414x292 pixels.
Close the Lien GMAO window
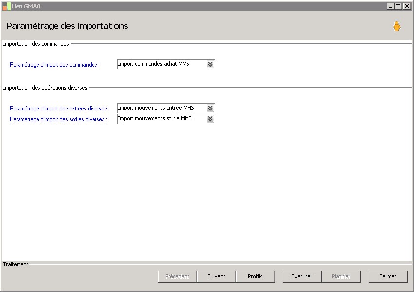click(406, 6)
